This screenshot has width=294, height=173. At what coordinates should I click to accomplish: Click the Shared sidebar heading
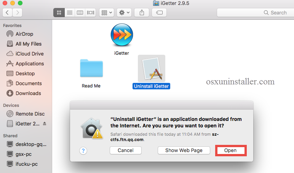(x=10, y=136)
